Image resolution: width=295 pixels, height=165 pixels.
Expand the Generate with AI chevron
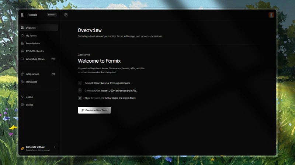click(55, 147)
